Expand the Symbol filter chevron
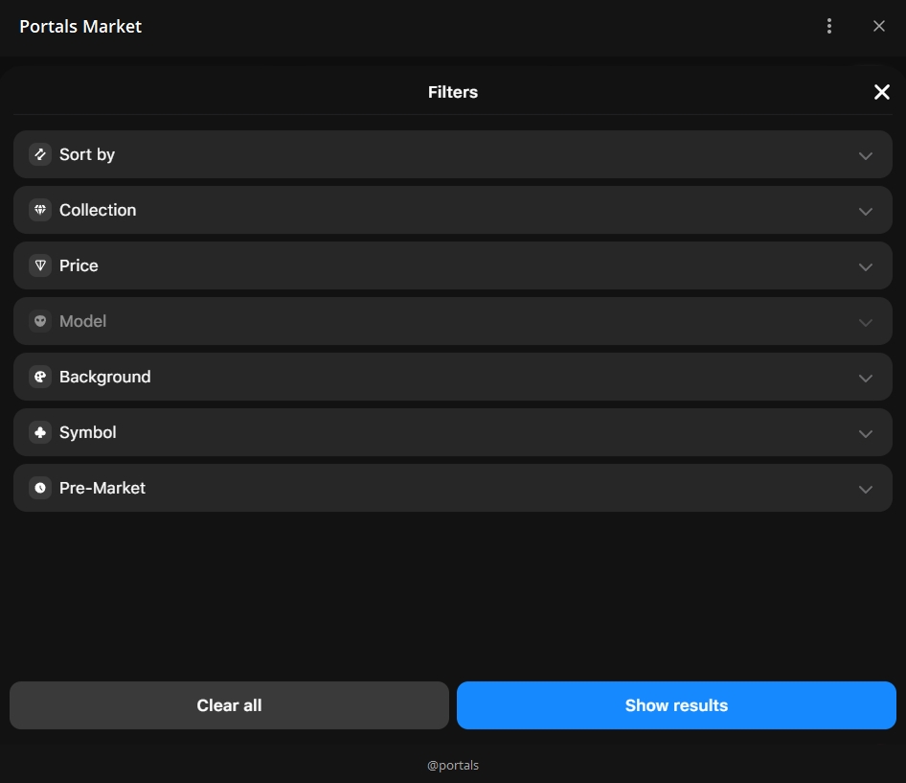This screenshot has height=783, width=906. [865, 433]
